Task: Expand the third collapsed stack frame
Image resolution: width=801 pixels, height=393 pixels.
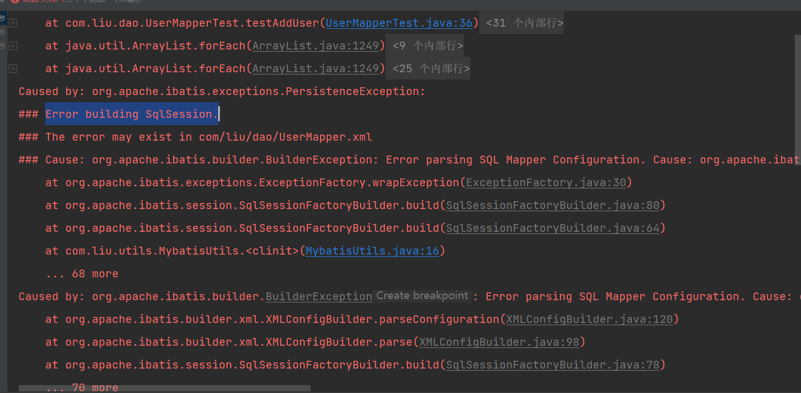Action: click(x=13, y=68)
